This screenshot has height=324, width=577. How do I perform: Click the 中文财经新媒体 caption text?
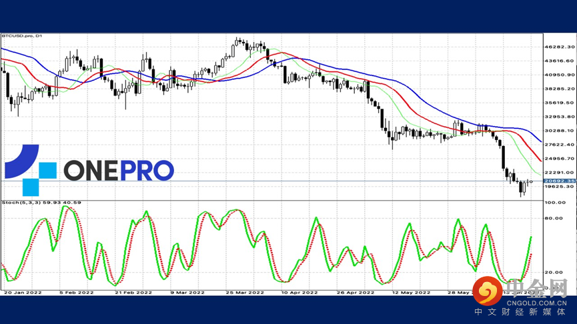coord(520,313)
